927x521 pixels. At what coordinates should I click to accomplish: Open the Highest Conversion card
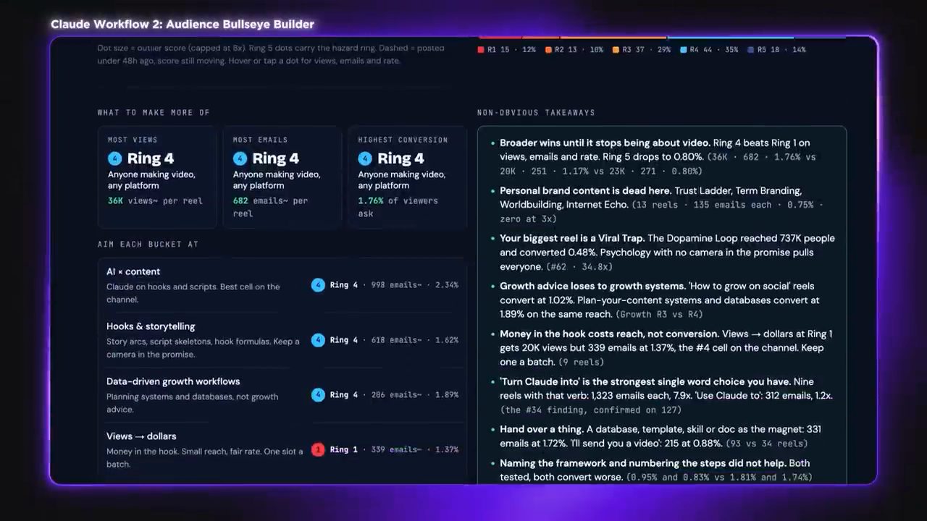tap(408, 177)
